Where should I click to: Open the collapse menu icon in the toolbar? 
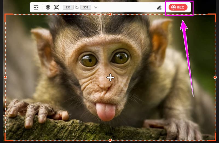(x=36, y=7)
